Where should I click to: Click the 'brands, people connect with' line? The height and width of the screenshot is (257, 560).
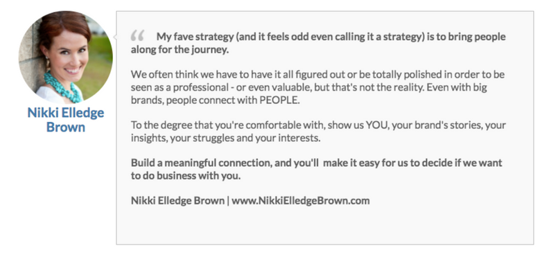coord(215,100)
